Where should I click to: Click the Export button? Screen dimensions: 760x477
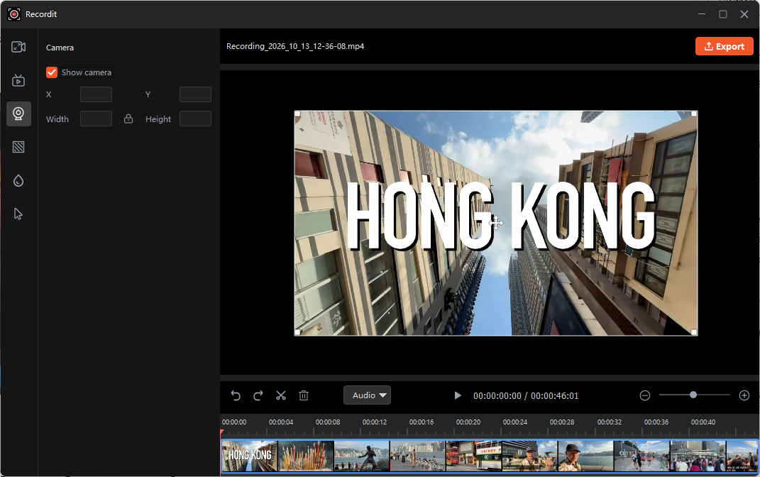pos(724,46)
